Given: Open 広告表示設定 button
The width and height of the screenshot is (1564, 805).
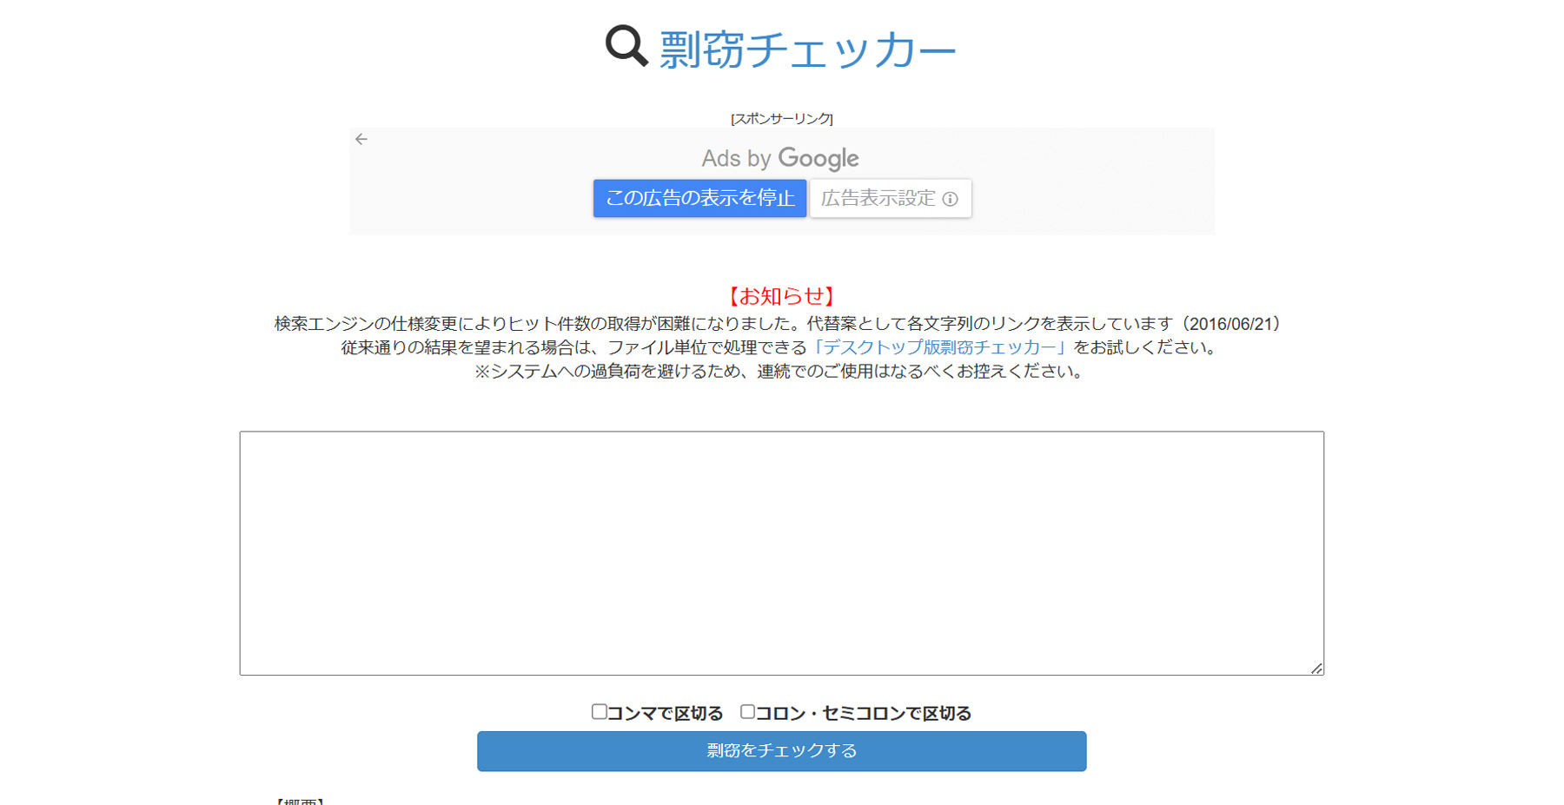Looking at the screenshot, I should (x=891, y=198).
